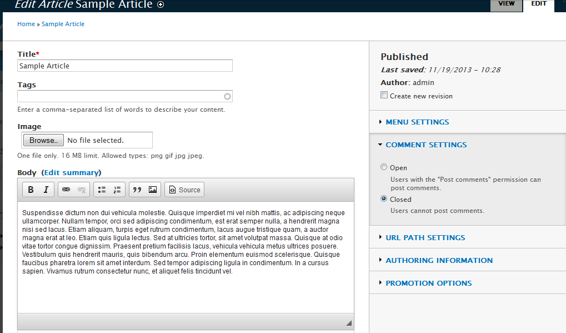Open the Edit tab

pyautogui.click(x=539, y=4)
